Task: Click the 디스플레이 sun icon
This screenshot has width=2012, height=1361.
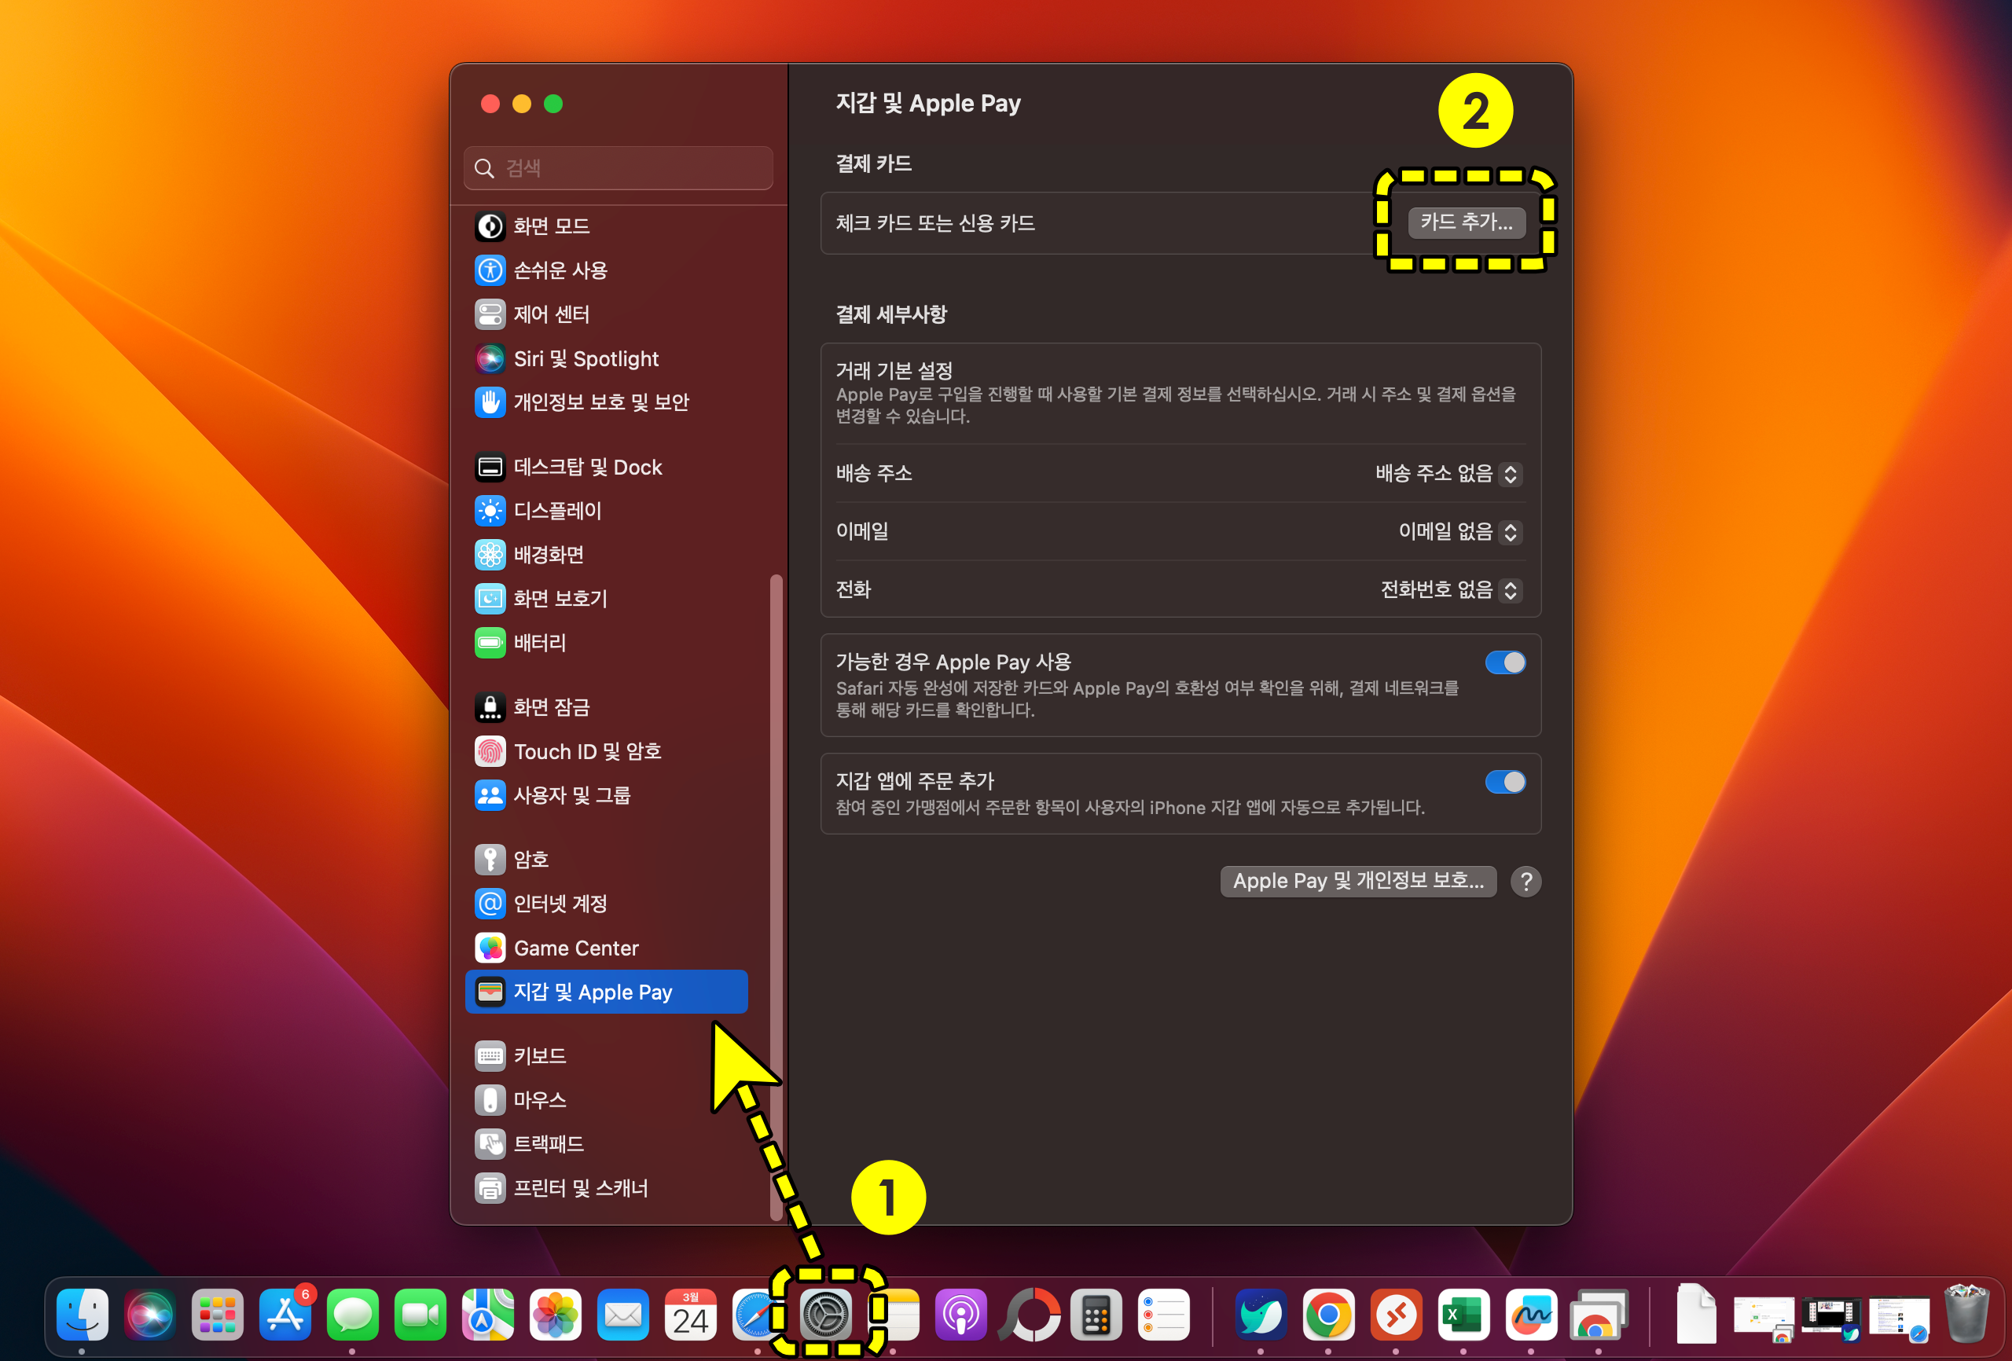Action: point(490,511)
